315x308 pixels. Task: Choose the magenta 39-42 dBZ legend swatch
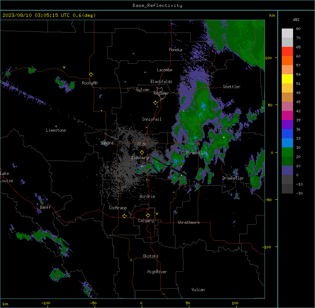click(287, 115)
